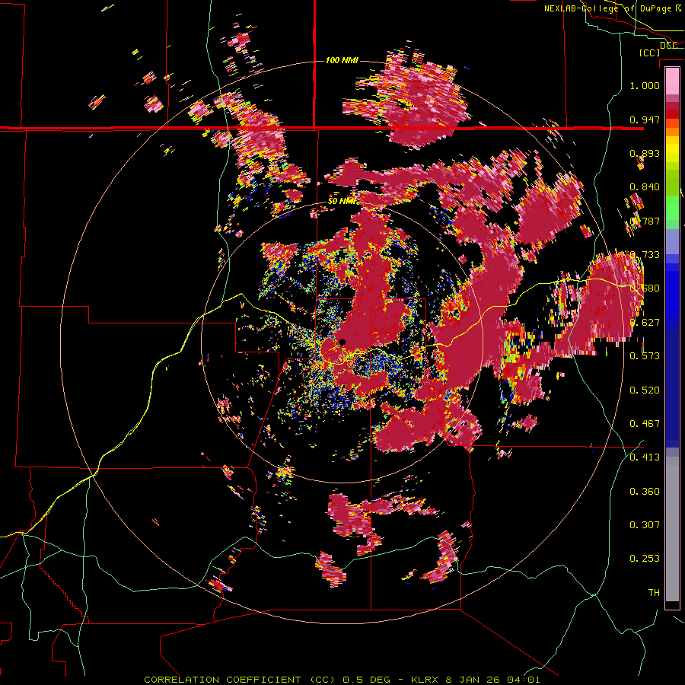Click the 0.627 legend value
This screenshot has width=685, height=685.
[645, 323]
